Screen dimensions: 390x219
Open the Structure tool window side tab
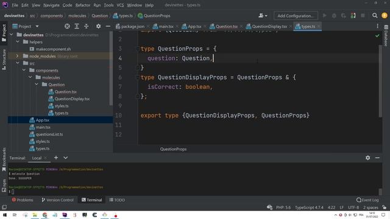pos(4,60)
